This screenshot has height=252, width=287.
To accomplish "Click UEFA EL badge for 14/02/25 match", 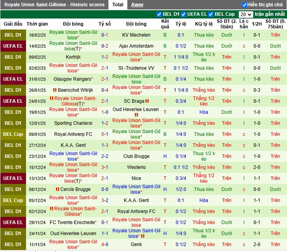I will click(x=13, y=46).
